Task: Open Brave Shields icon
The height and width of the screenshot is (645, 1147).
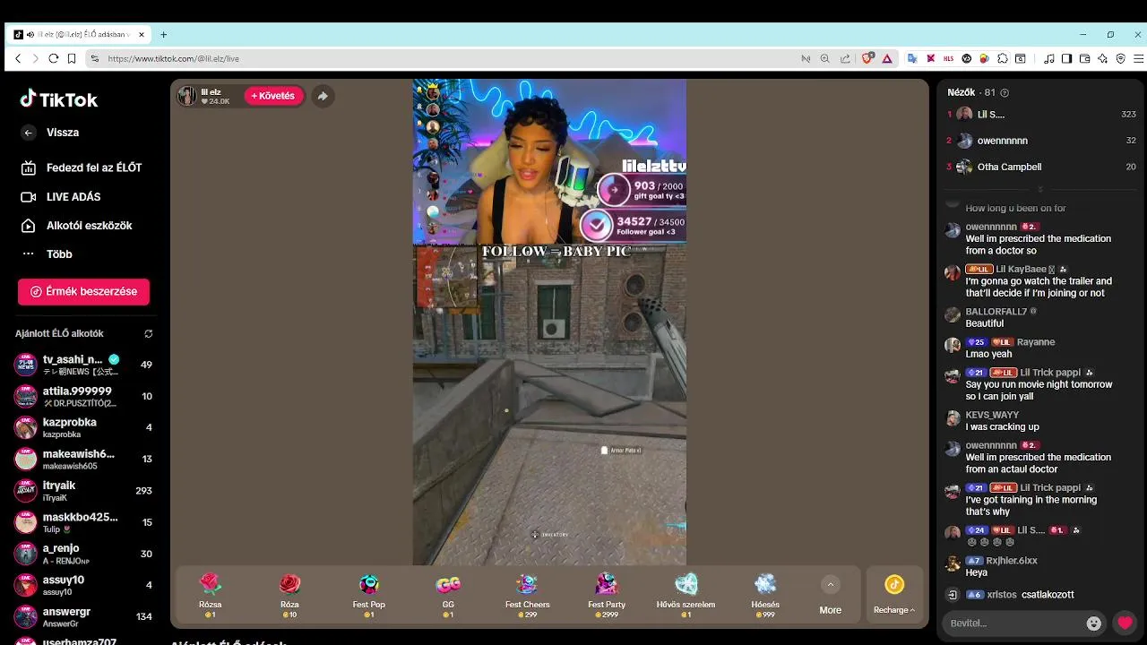Action: coord(867,58)
